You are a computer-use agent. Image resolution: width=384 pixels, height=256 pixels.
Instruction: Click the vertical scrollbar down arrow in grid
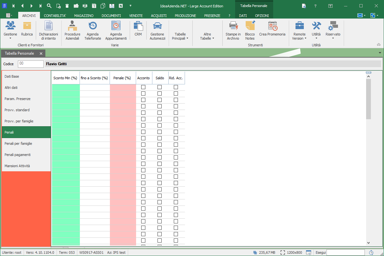[368, 243]
